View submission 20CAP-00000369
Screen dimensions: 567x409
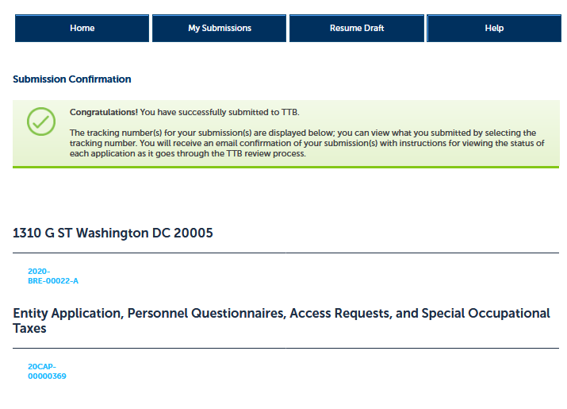[47, 371]
